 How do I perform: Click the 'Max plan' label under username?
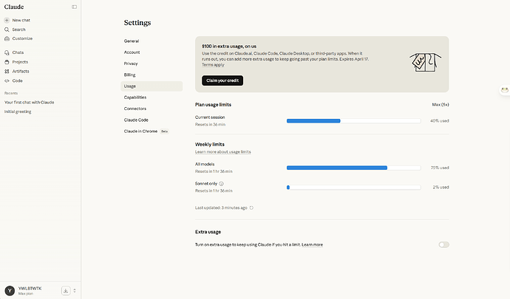(x=26, y=294)
